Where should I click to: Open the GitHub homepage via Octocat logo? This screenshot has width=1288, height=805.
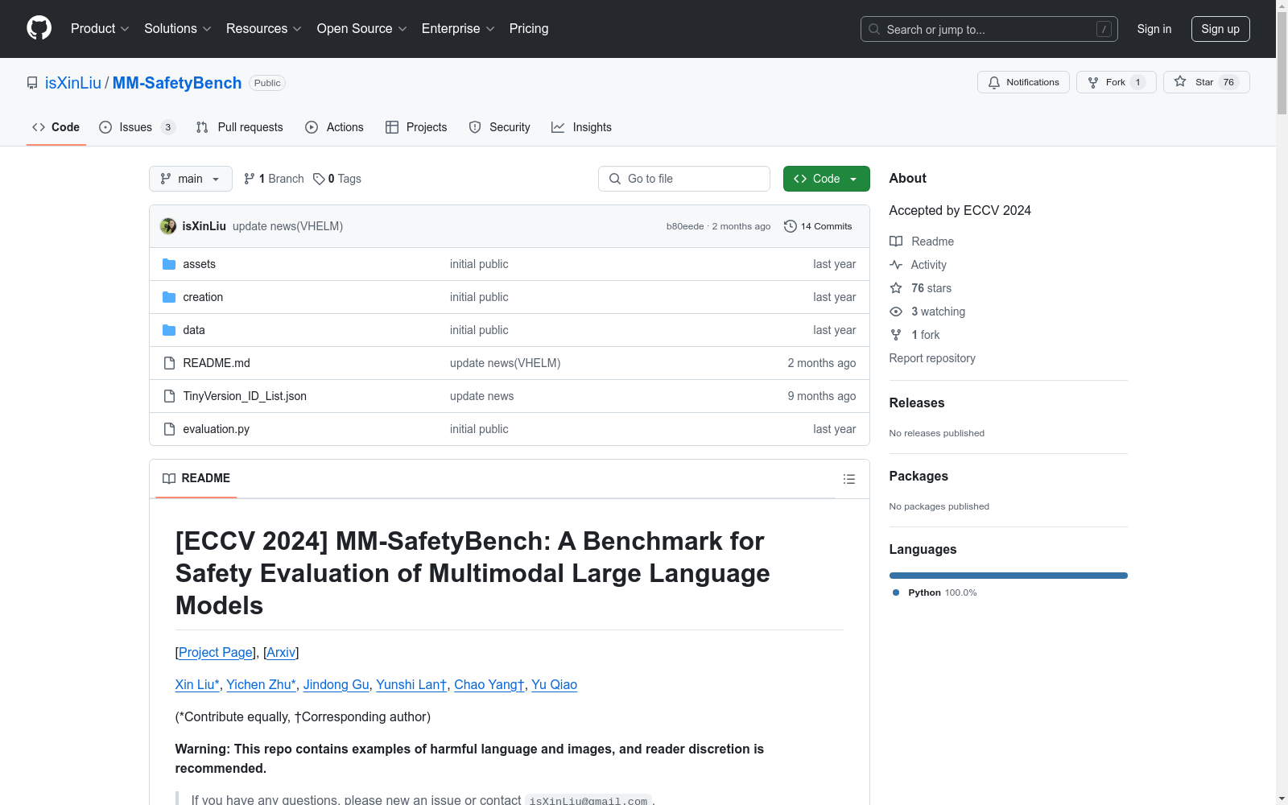(39, 28)
